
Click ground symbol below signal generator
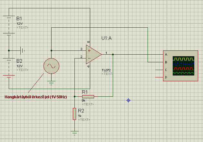pos(51,83)
